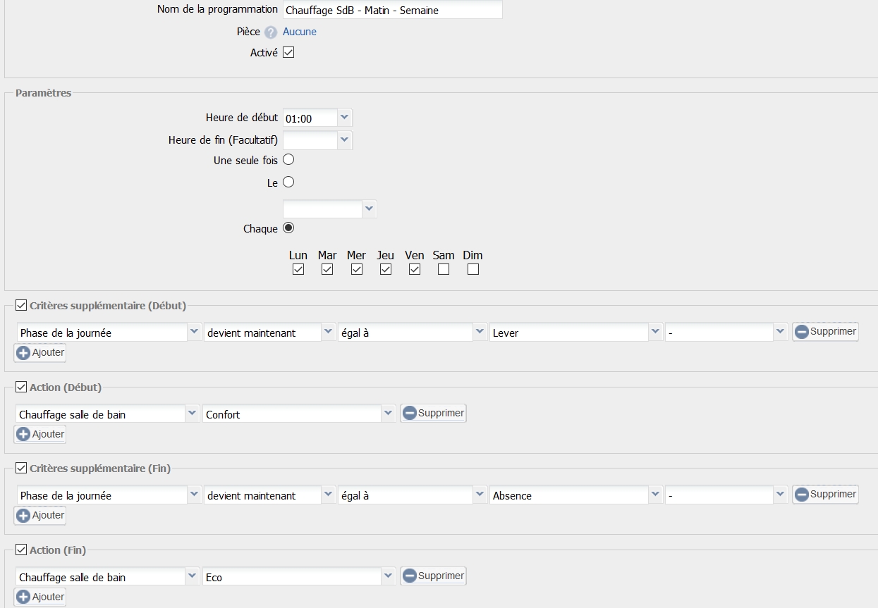Click the help icon next to Pièce
This screenshot has width=878, height=608.
[x=271, y=32]
